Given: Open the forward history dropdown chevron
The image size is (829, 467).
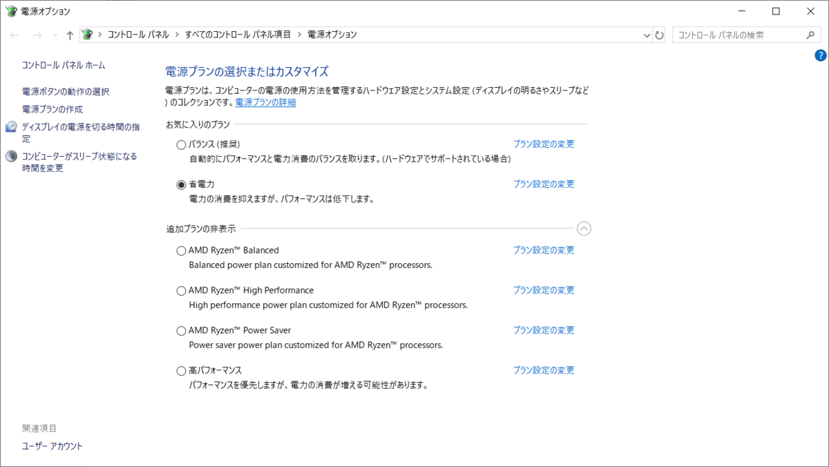Looking at the screenshot, I should click(54, 35).
